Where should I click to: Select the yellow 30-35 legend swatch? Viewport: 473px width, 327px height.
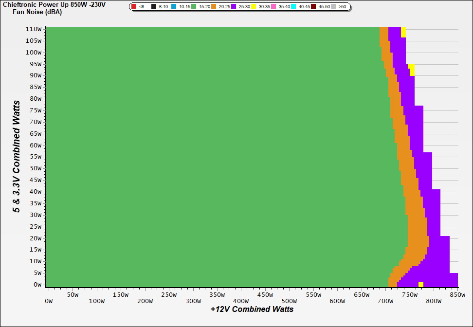point(254,7)
